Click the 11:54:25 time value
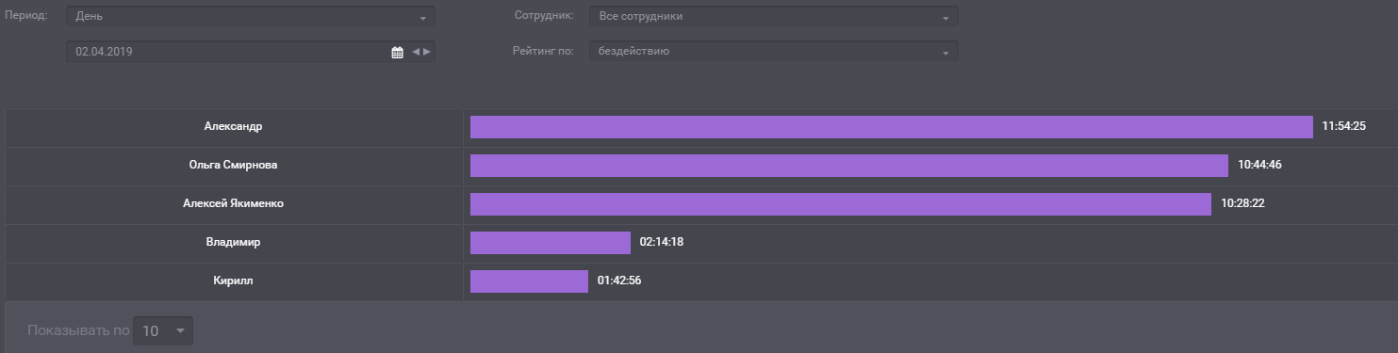1398x353 pixels. 1344,126
